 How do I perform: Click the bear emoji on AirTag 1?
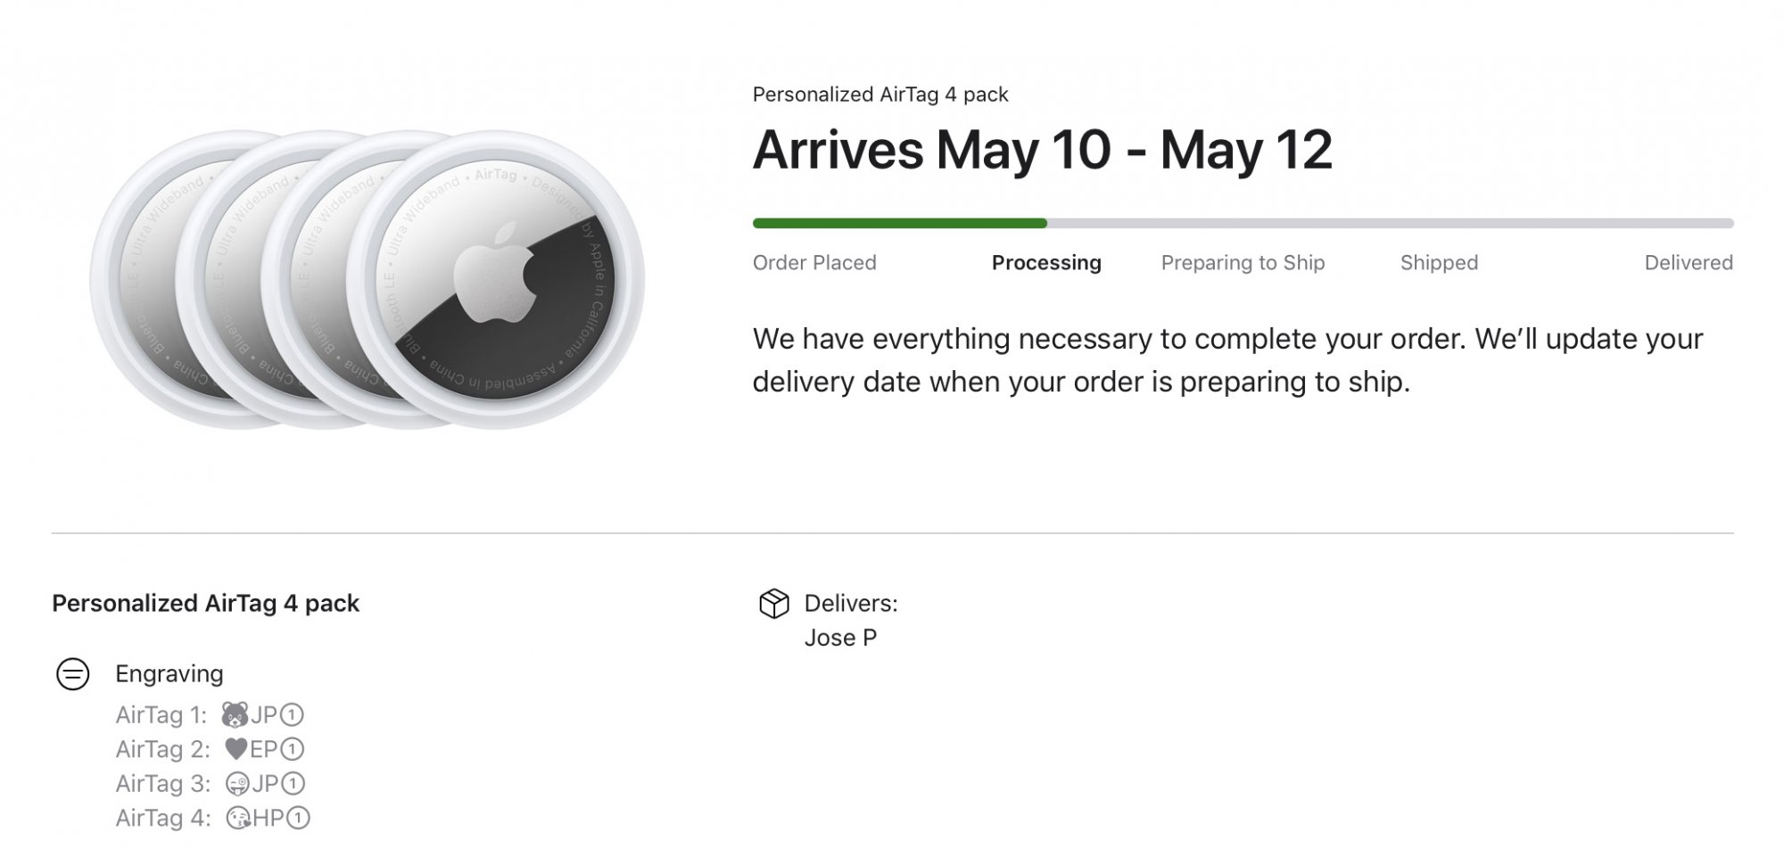(x=235, y=715)
